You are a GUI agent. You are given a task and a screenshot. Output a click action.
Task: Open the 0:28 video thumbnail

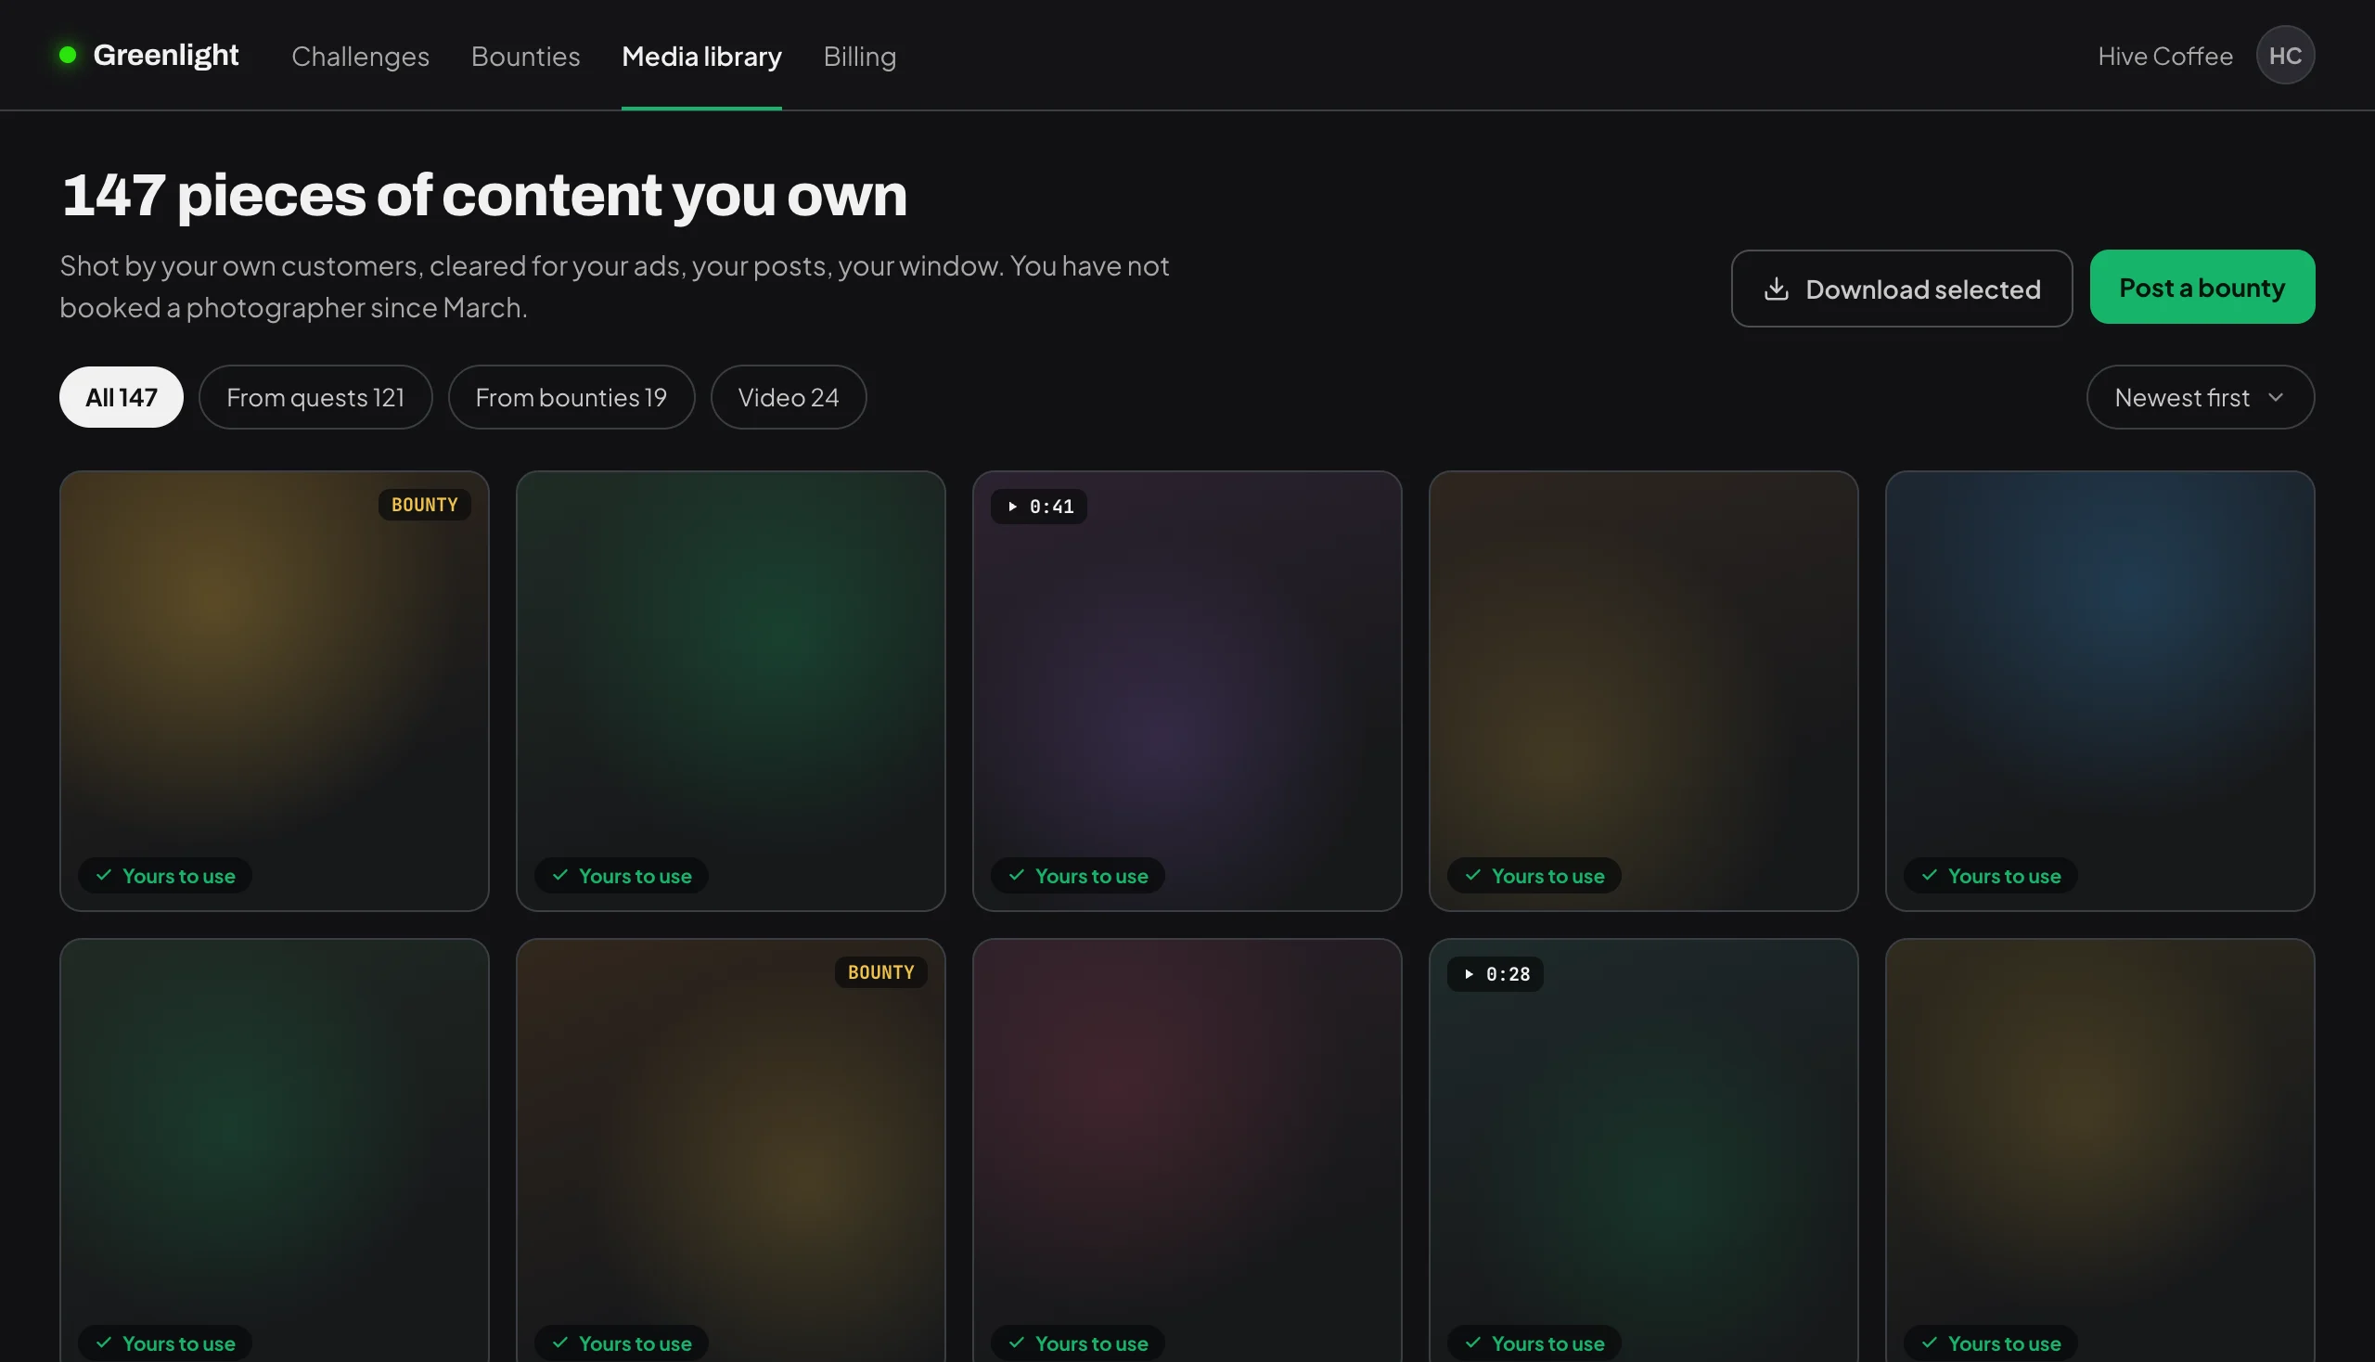pyautogui.click(x=1644, y=1150)
